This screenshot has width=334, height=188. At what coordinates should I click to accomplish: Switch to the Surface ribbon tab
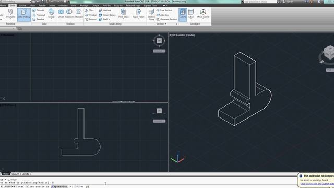point(22,6)
